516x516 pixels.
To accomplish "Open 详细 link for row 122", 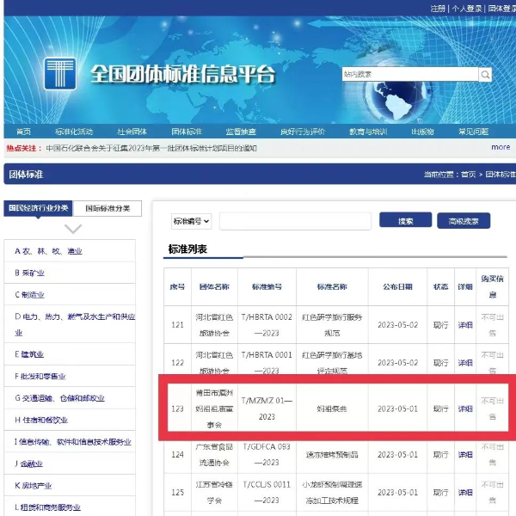I will (465, 363).
